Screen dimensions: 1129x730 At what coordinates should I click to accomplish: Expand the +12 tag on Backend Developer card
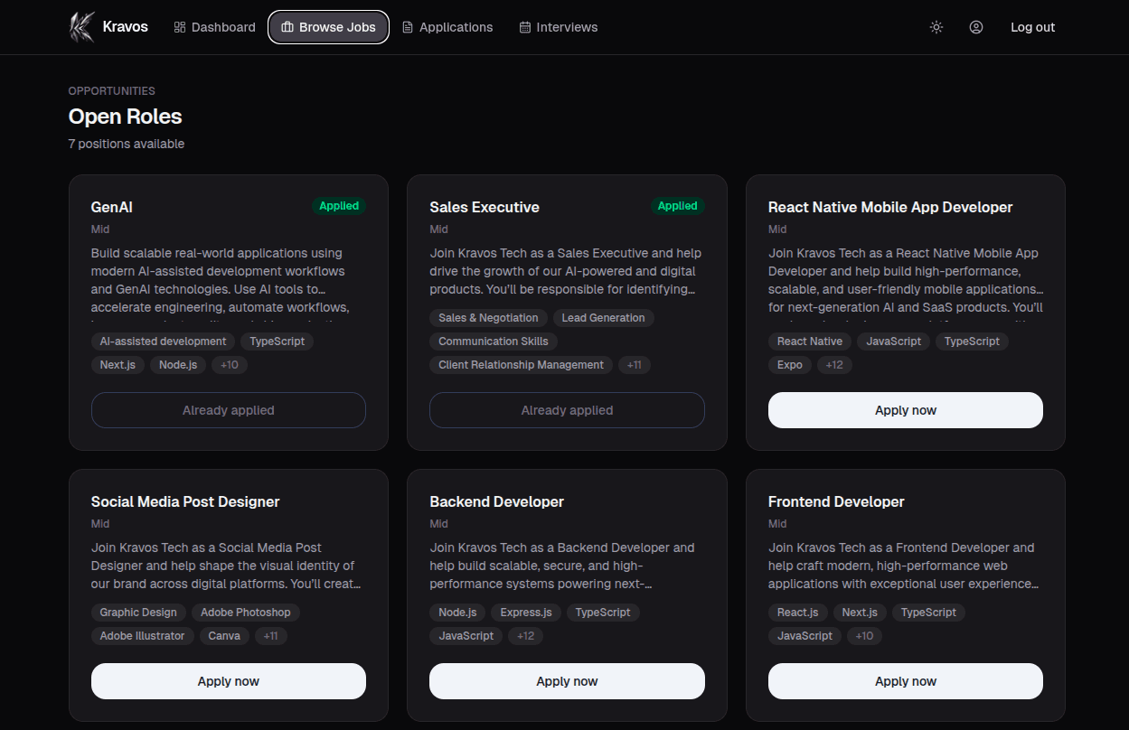[526, 636]
